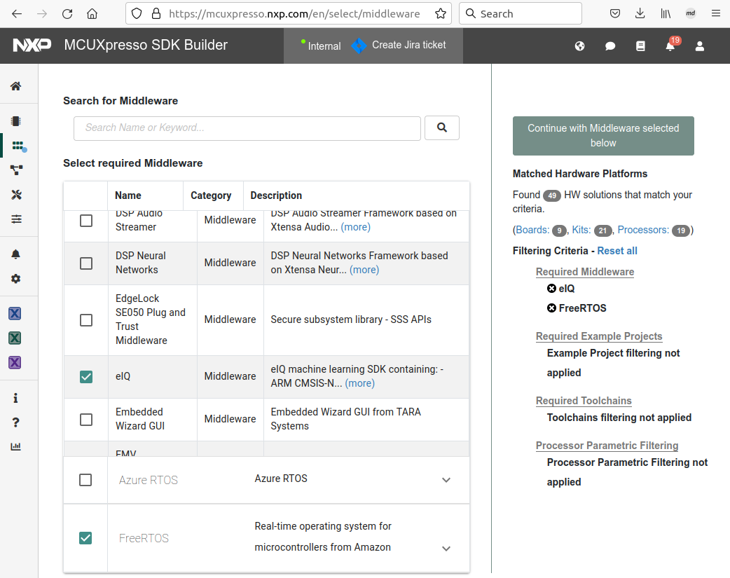Open the settings gear in sidebar
This screenshot has width=730, height=578.
click(x=15, y=278)
